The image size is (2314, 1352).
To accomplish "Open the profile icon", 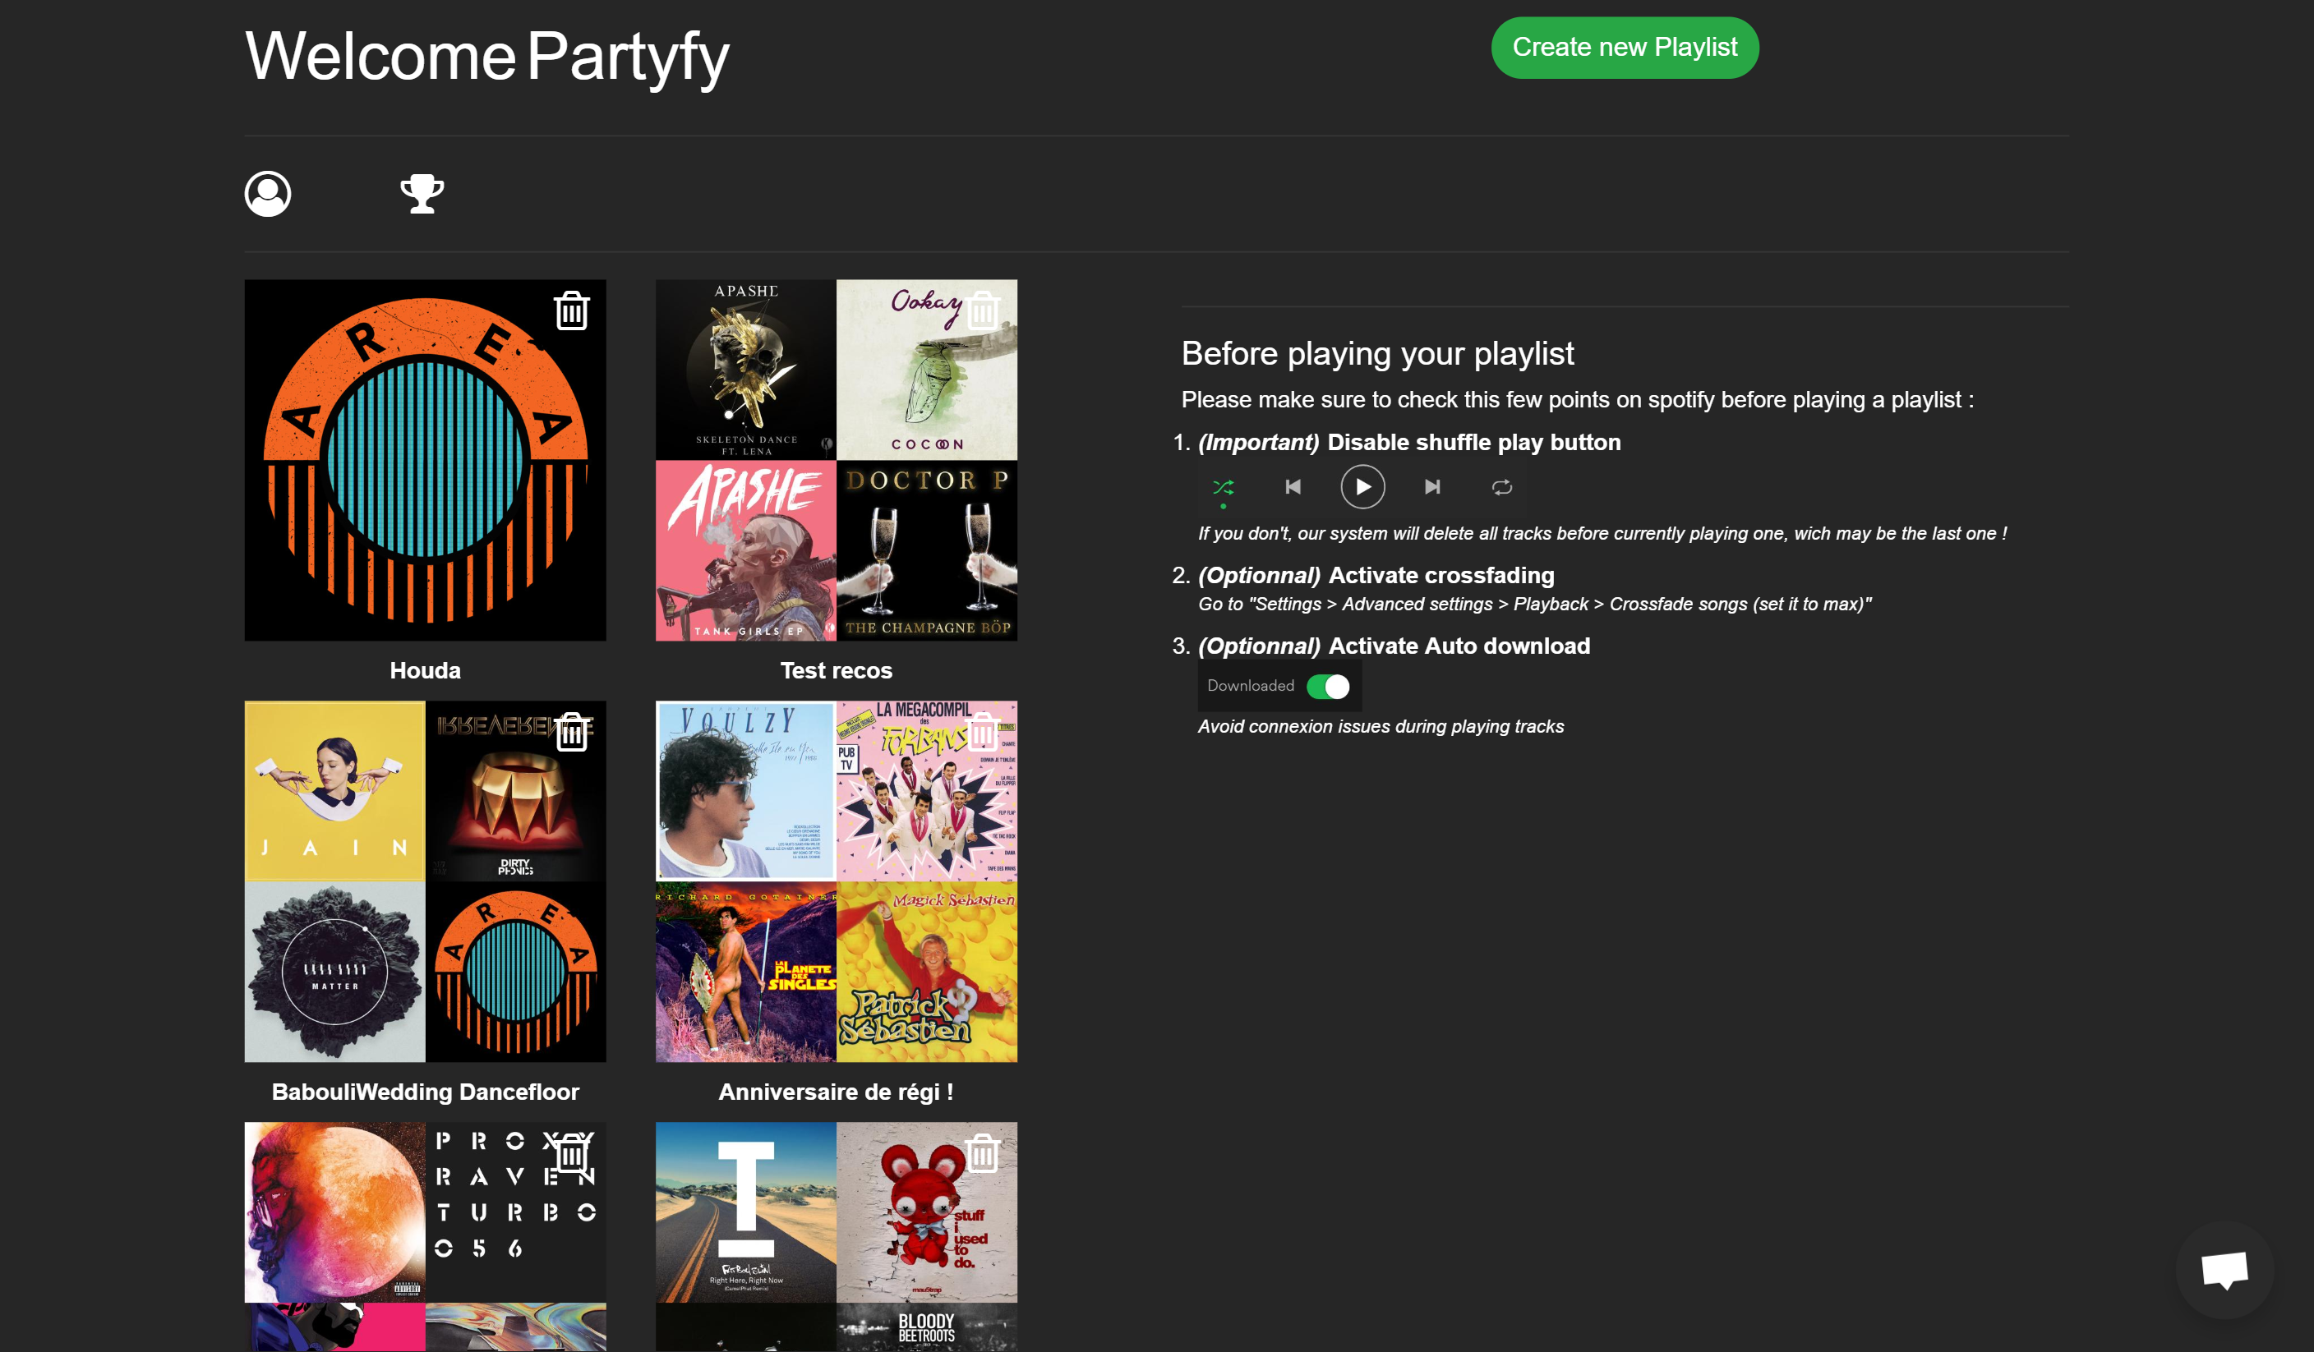I will coord(267,194).
